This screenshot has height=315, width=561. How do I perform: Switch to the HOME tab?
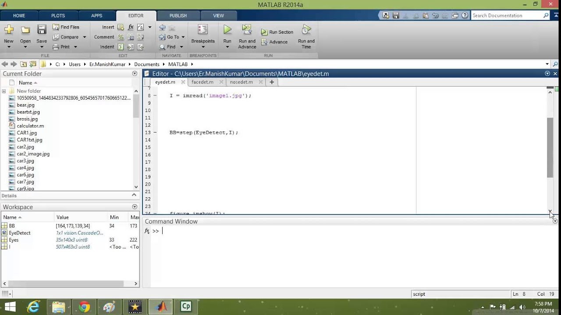click(19, 15)
